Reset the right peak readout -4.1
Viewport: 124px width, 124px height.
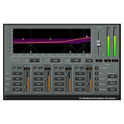tap(115, 61)
